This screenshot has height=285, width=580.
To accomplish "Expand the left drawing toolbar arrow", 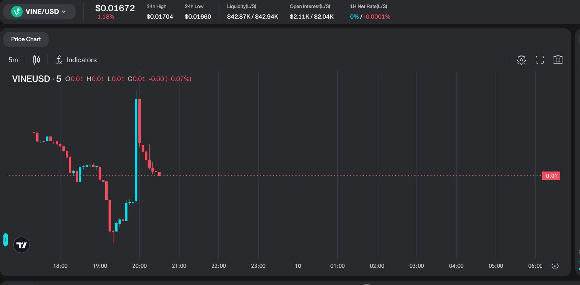I will [x=5, y=240].
